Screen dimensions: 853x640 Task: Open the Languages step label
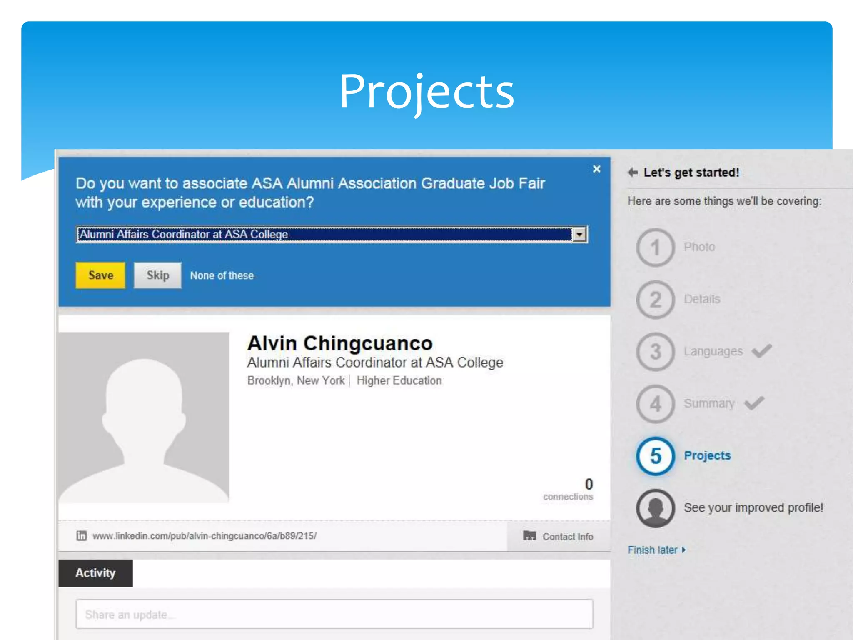pos(713,351)
